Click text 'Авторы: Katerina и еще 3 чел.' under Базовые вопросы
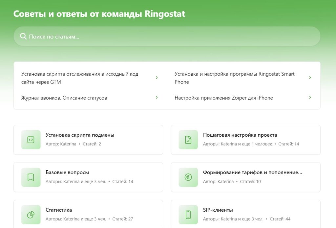Image resolution: width=336 pixels, height=228 pixels. [76, 181]
